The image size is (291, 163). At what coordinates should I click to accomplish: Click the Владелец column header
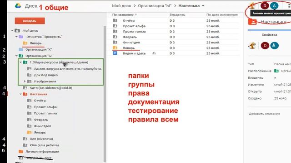click(177, 14)
